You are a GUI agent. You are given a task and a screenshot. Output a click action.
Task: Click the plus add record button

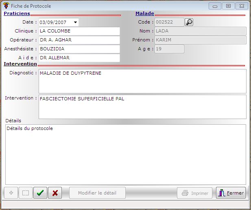pyautogui.click(x=11, y=193)
